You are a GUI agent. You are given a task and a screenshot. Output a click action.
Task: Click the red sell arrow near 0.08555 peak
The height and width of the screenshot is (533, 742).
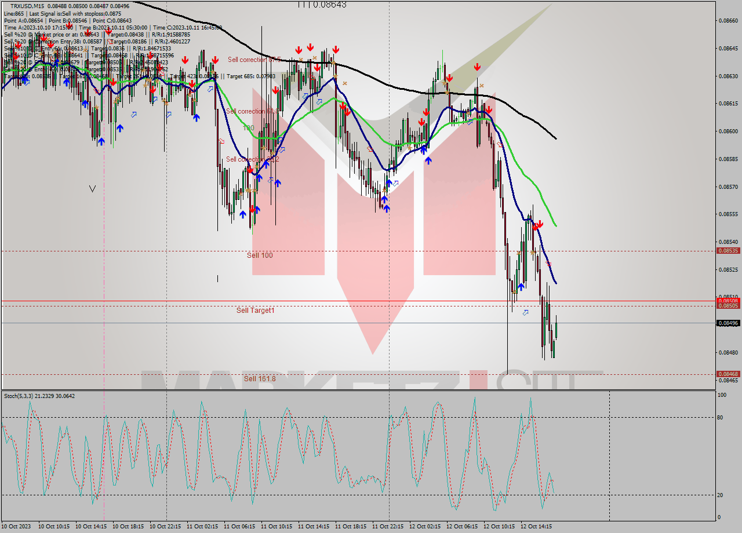tap(540, 224)
